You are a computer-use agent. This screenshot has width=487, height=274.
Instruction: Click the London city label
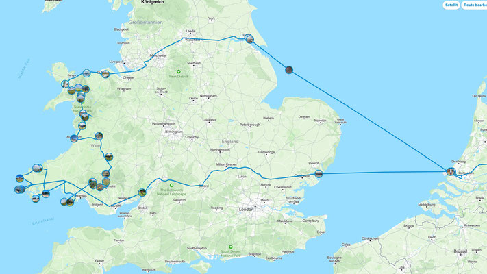[x=247, y=210]
